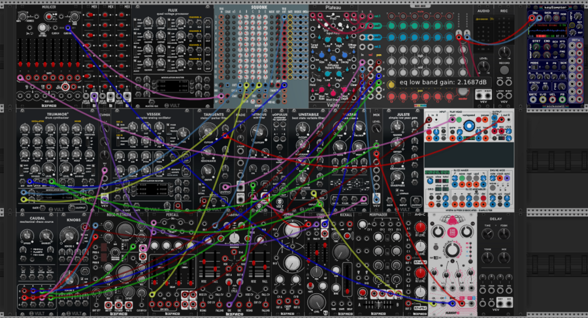Click FLUX Channel A OUT jack
The image size is (588, 318).
208,22
